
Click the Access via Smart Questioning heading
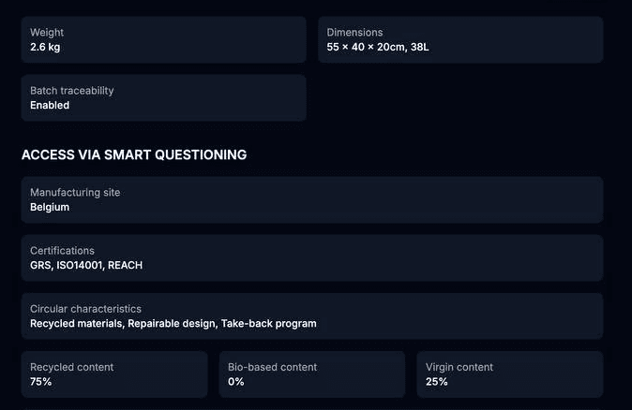[134, 154]
